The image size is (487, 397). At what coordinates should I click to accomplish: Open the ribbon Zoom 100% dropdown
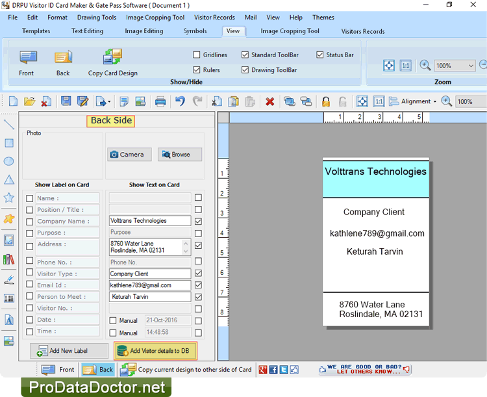tap(471, 66)
